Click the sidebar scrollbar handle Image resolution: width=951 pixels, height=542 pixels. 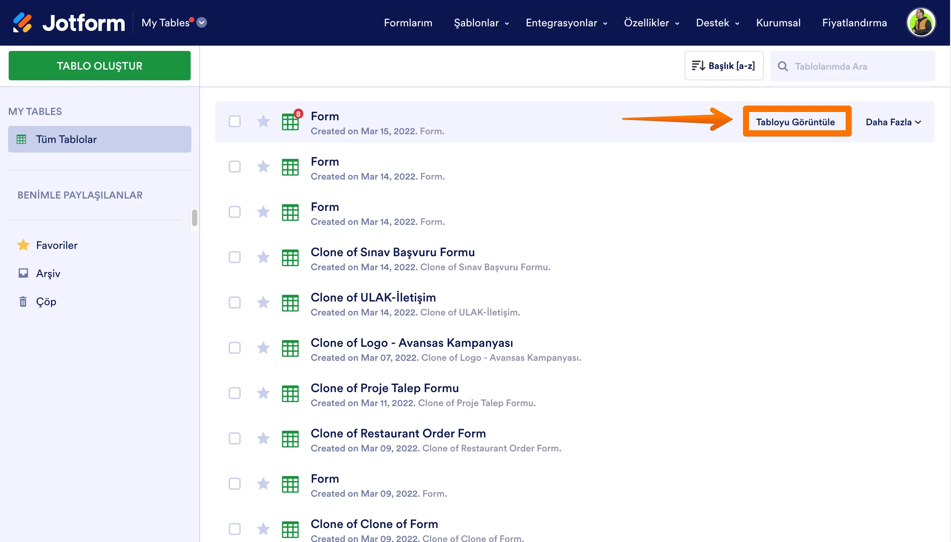[x=194, y=218]
